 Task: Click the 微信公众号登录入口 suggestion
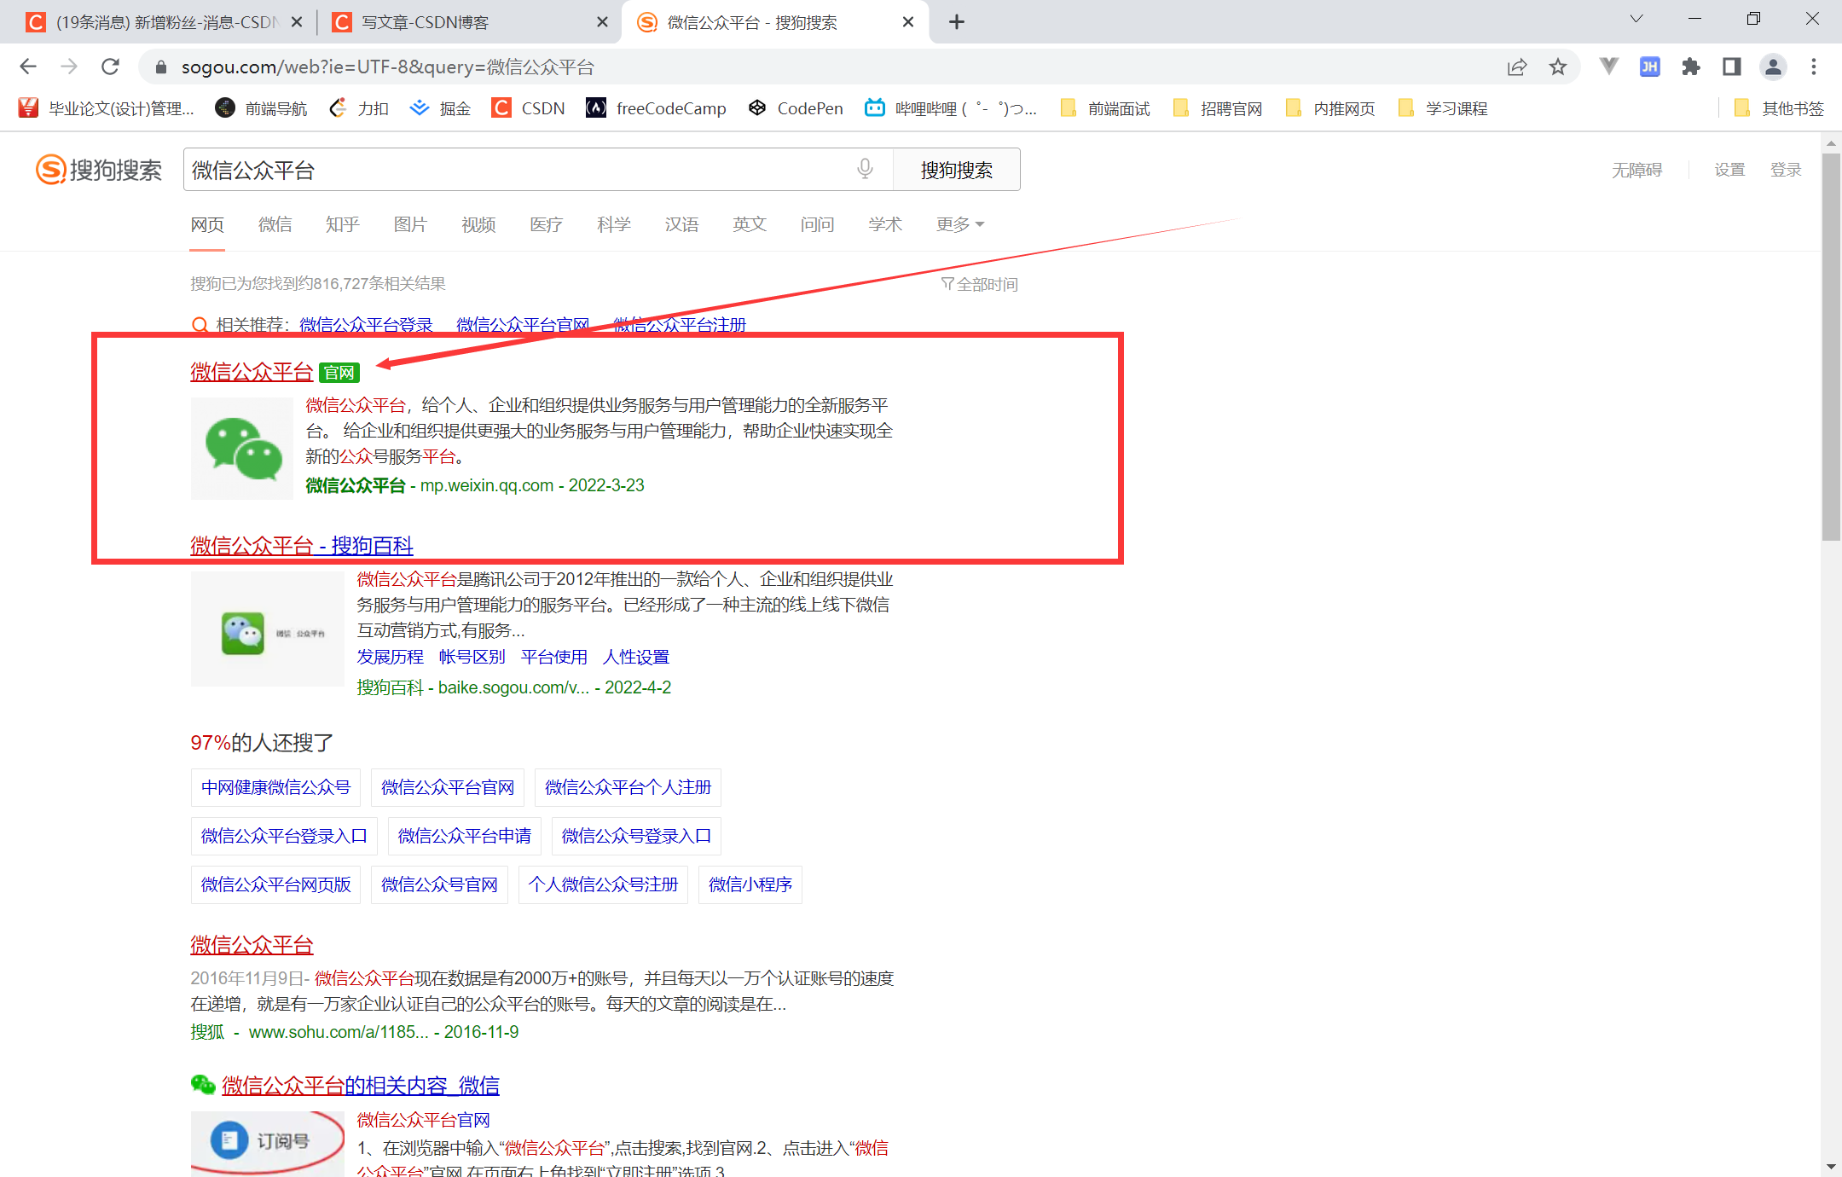[636, 836]
